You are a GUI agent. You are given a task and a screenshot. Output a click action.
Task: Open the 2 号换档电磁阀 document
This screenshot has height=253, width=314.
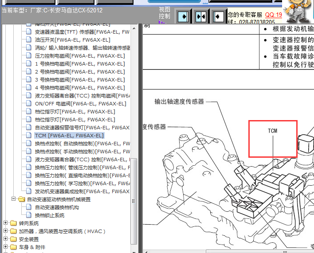[80, 72]
